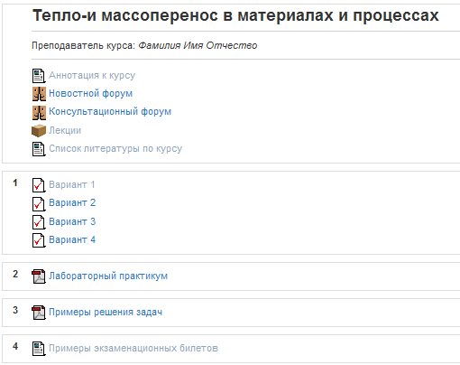Screen dimensions: 460x365
Task: Click the quiz checkmark icon for Вариант 3
Action: (39, 222)
